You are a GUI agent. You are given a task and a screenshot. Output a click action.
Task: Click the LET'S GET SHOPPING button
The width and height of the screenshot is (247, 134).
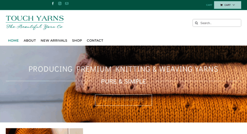click(x=123, y=100)
